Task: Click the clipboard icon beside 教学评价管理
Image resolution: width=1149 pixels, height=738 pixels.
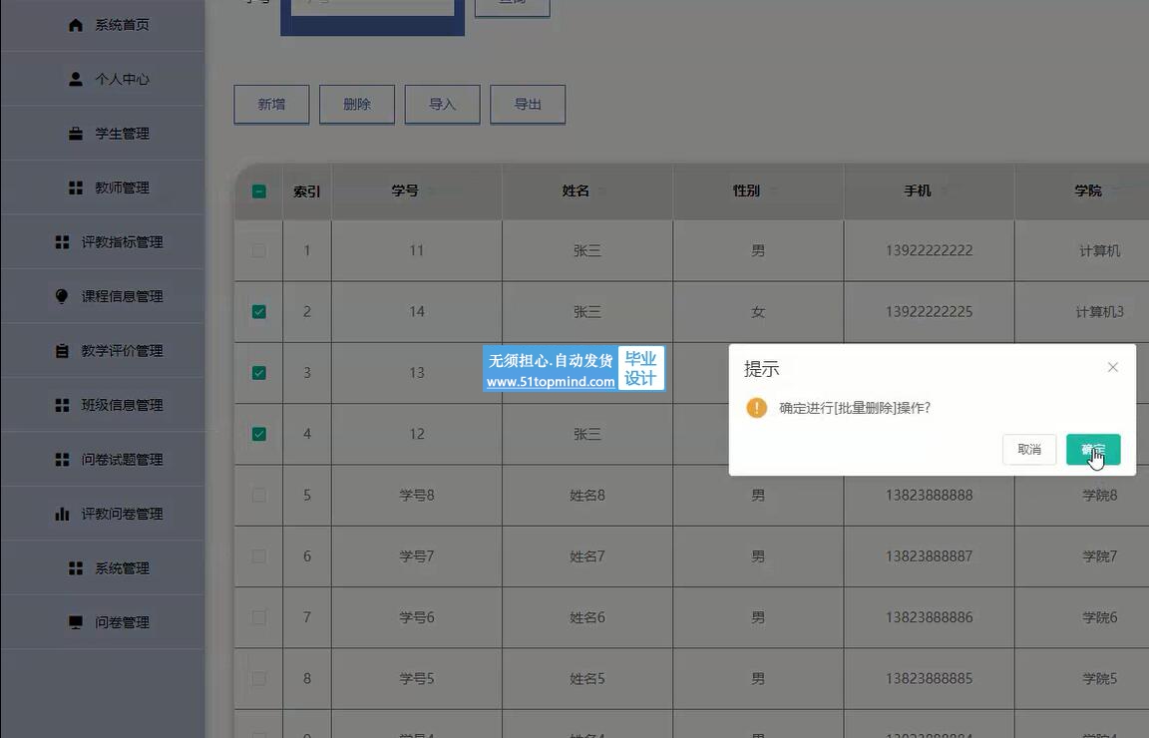Action: click(62, 350)
